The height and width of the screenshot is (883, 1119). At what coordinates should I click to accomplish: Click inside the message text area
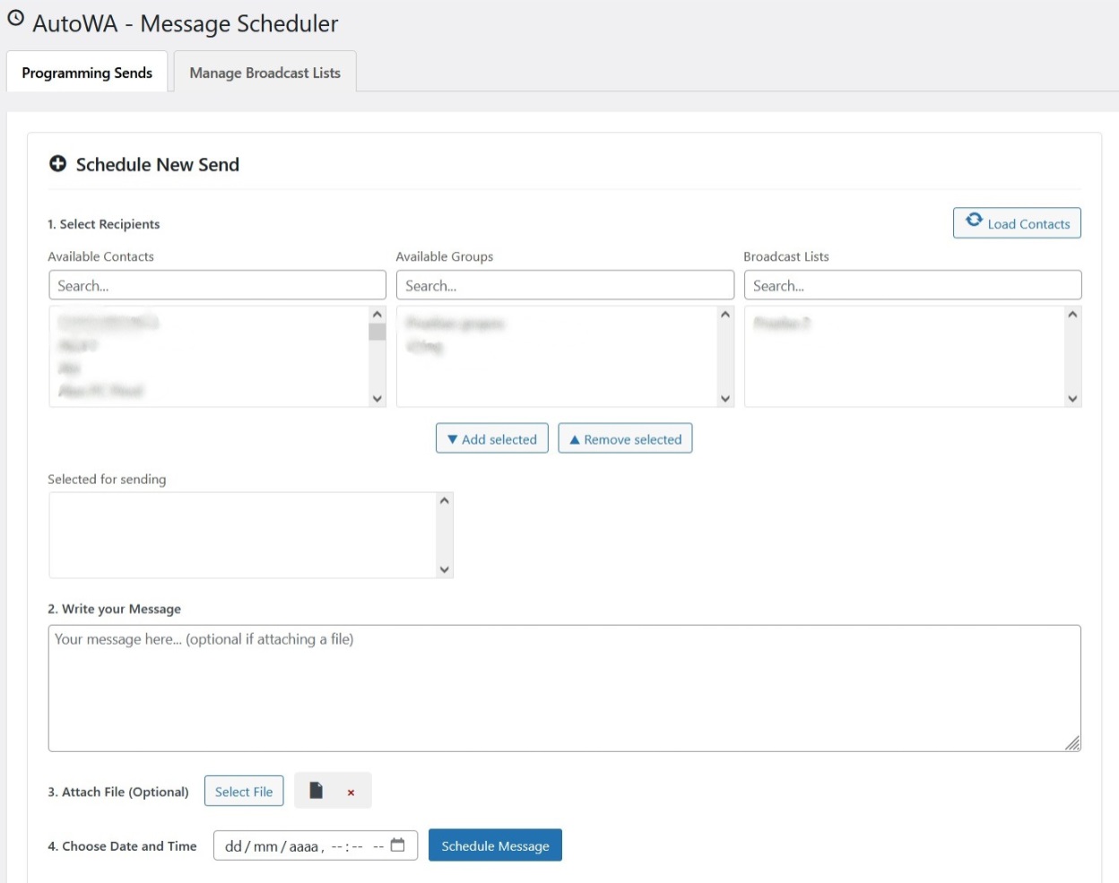[564, 688]
